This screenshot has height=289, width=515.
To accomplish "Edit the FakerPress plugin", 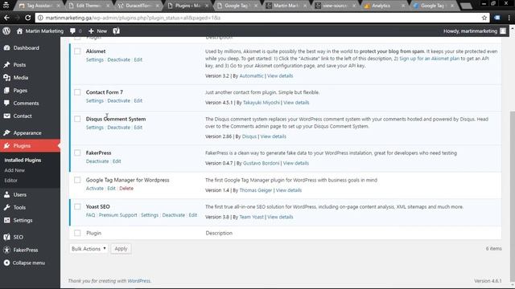I will 117,161.
